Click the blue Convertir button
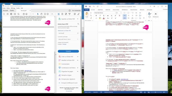Viewport: 172px width, 96px height. tap(68, 51)
